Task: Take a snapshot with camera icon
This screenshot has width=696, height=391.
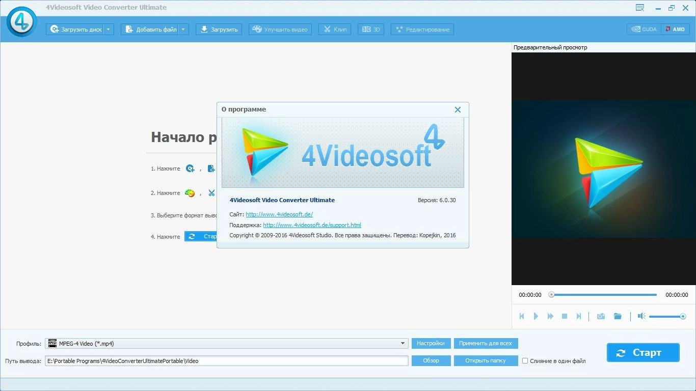Action: pos(601,316)
